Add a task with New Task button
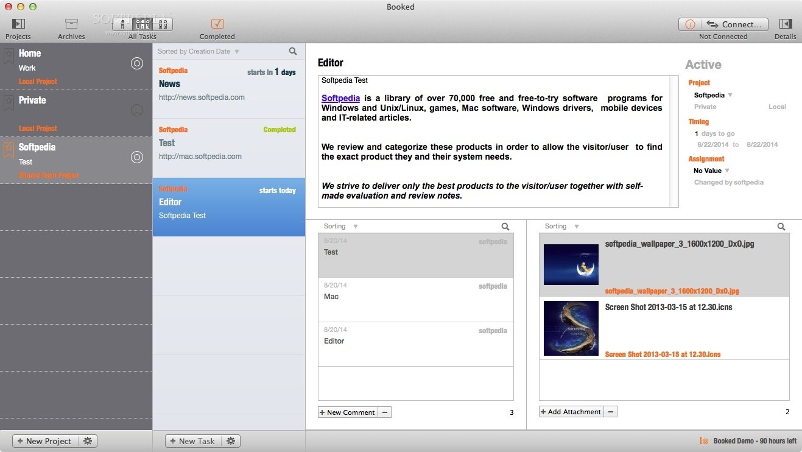 [194, 441]
